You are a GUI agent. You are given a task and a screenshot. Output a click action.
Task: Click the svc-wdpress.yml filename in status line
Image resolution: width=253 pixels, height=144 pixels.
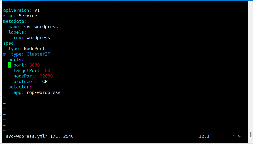click(25, 136)
